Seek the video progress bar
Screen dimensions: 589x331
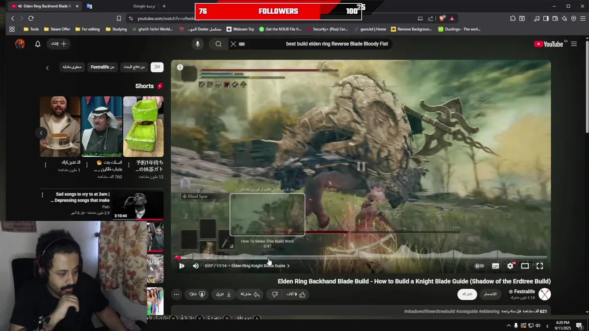tap(361, 258)
